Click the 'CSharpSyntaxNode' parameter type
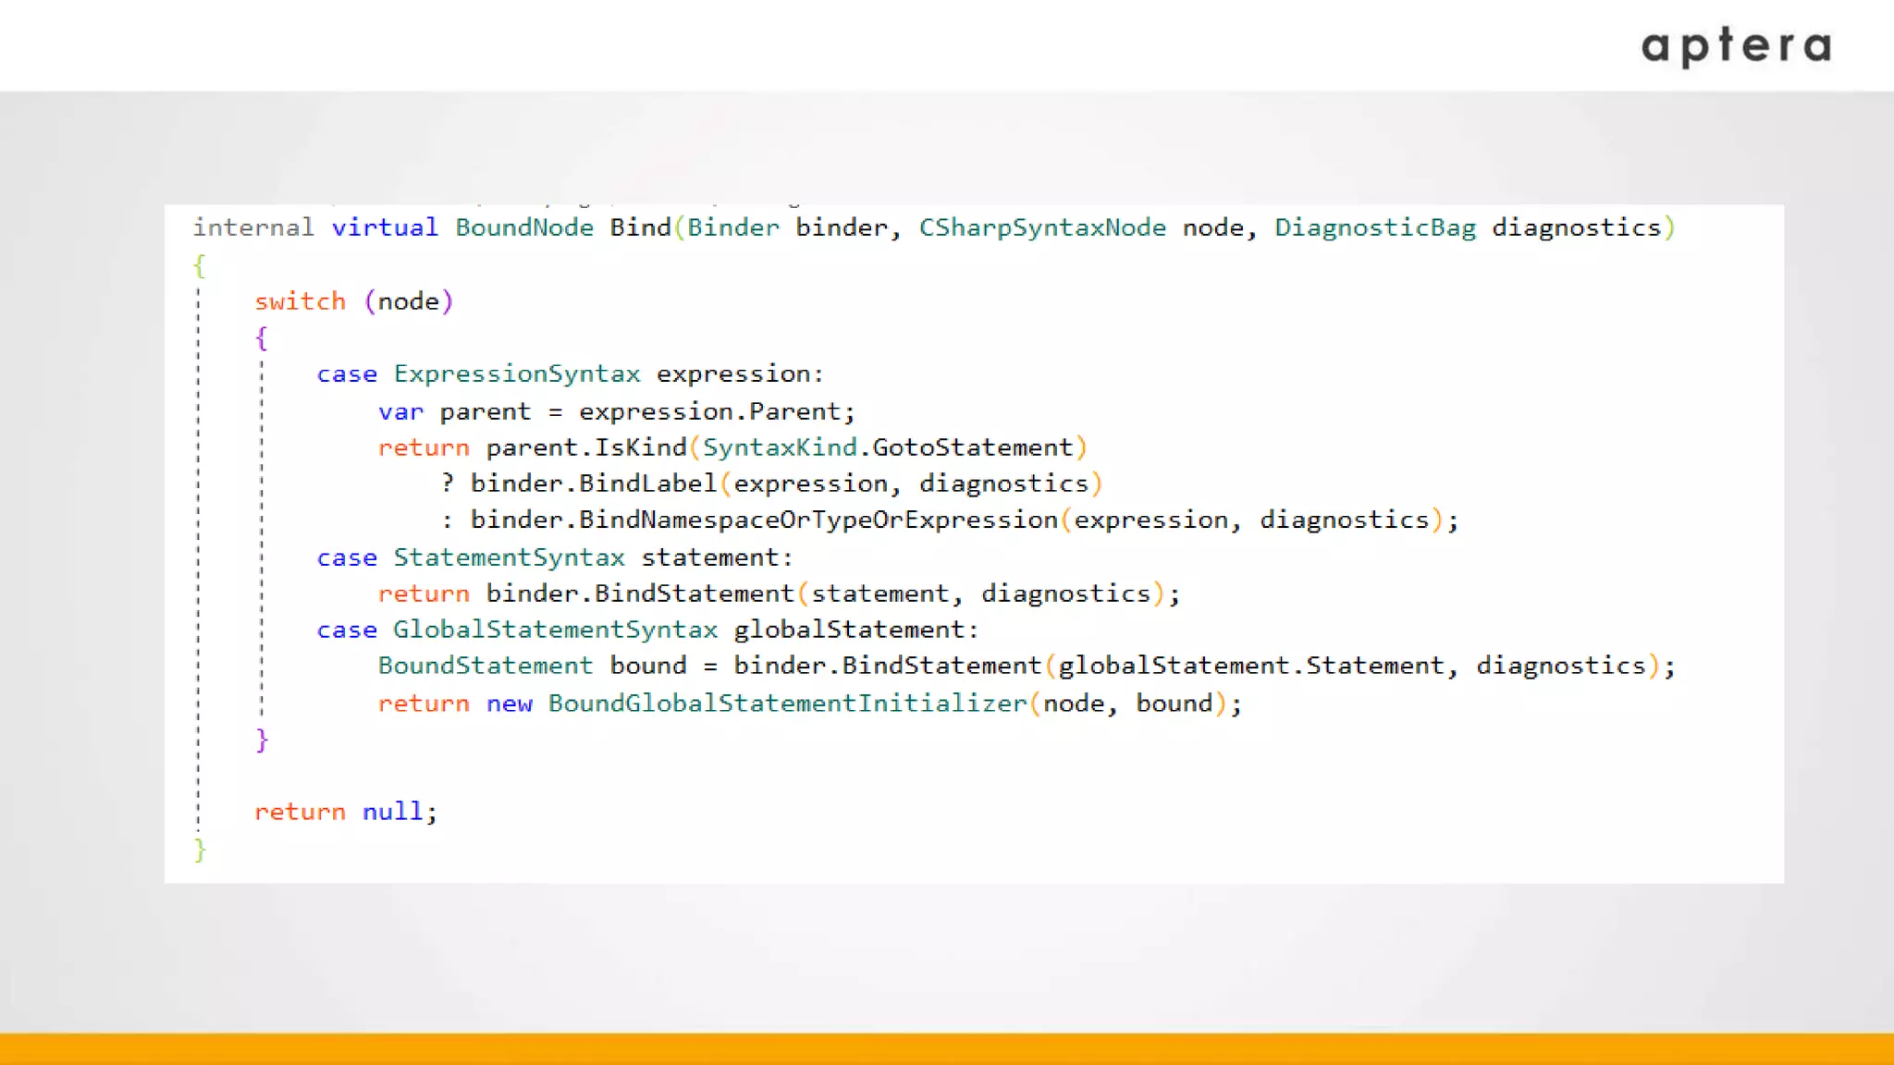Image resolution: width=1894 pixels, height=1065 pixels. (x=1042, y=227)
